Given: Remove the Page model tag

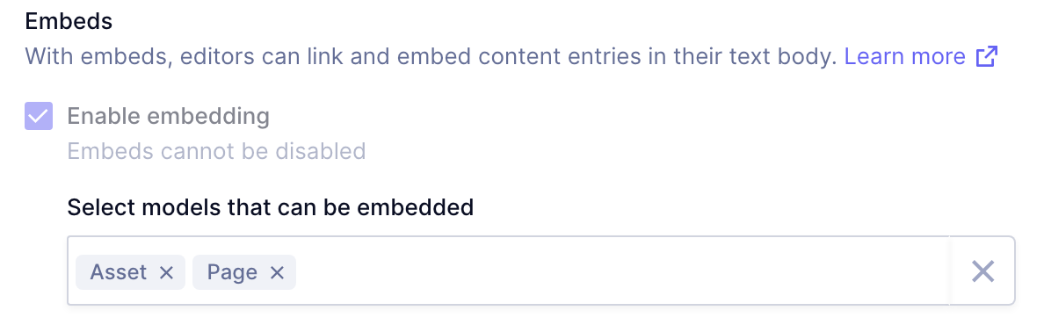Looking at the screenshot, I should coord(277,272).
